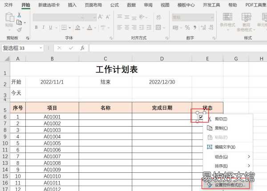The image size is (267, 191).
Task: Expand the alignment group dialog launcher
Action: pyautogui.click(x=167, y=38)
